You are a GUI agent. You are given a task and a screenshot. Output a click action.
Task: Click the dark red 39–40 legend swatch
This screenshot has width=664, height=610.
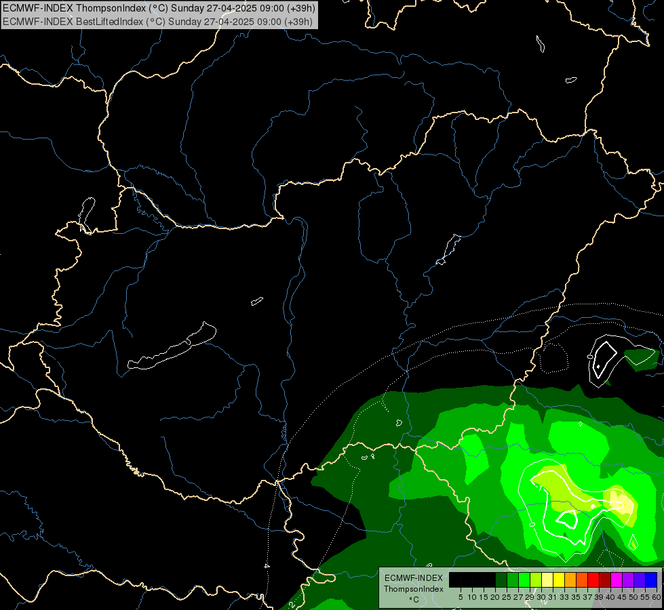tap(605, 579)
